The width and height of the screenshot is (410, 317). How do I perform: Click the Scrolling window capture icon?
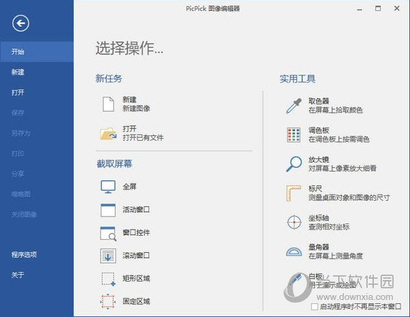tap(108, 256)
